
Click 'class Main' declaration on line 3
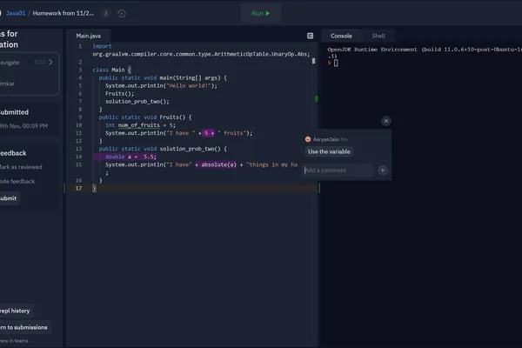click(x=109, y=70)
